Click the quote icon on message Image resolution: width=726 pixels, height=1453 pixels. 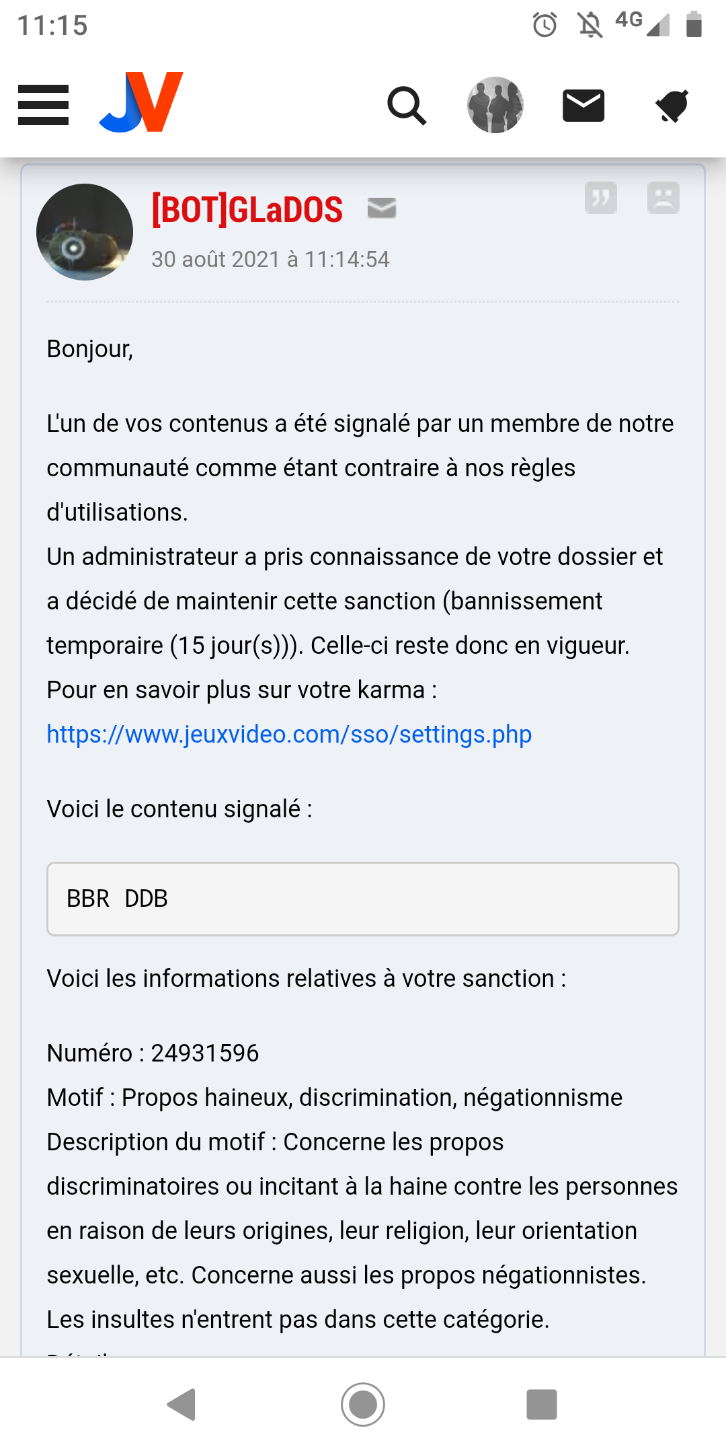coord(601,198)
